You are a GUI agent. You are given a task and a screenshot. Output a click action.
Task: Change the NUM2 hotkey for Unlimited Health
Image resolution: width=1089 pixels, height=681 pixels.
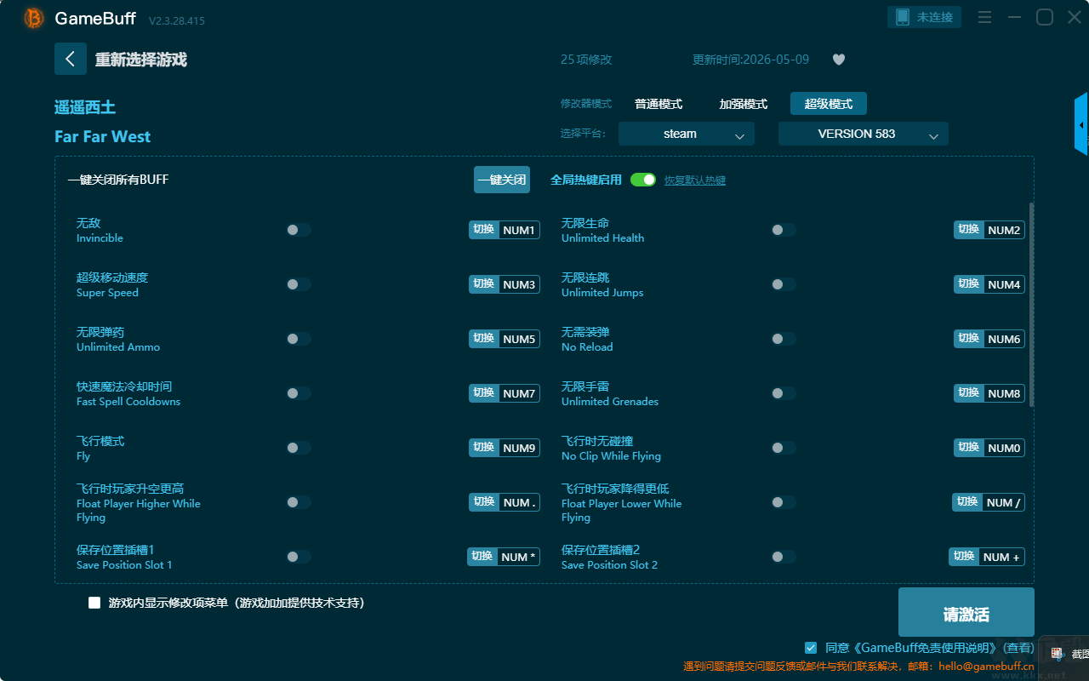[x=1004, y=230]
